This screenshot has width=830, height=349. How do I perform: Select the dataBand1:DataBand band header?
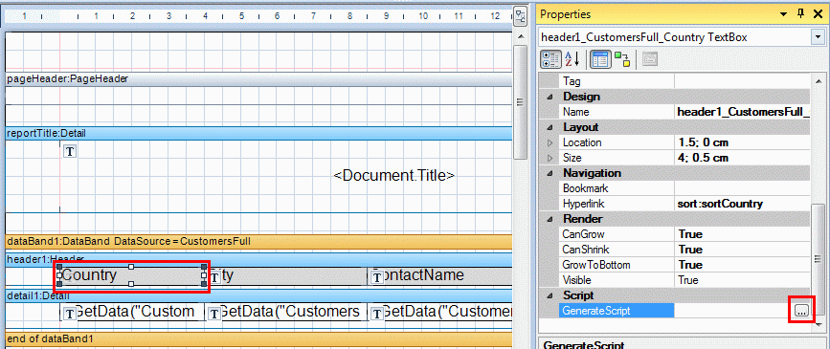click(258, 241)
